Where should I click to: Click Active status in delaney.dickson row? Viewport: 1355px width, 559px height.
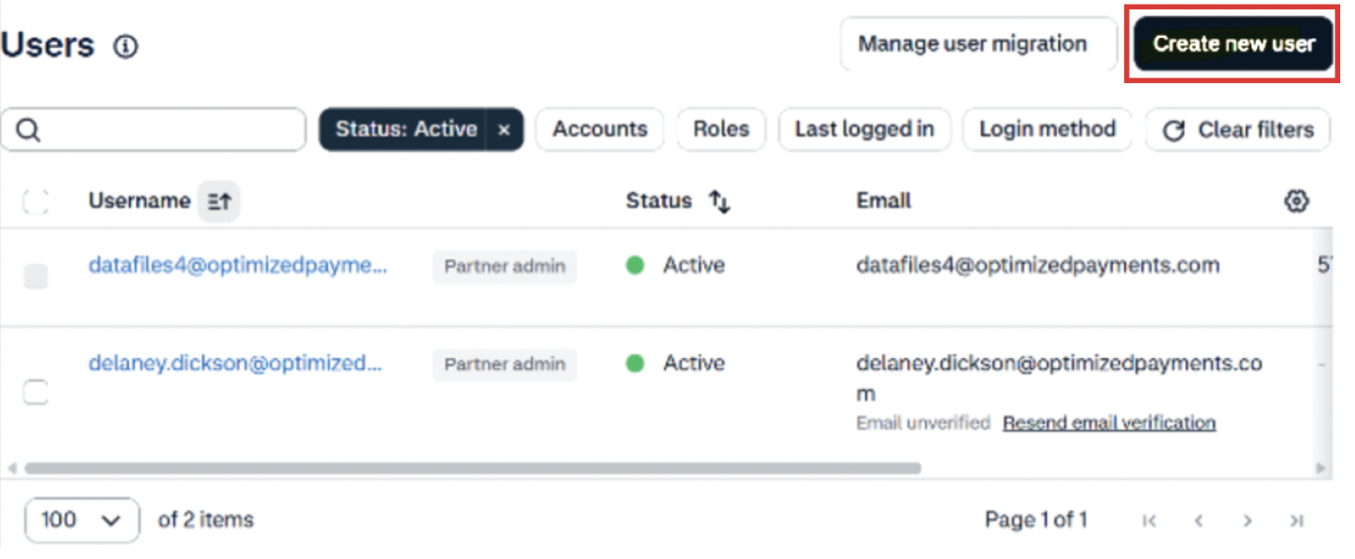(676, 363)
